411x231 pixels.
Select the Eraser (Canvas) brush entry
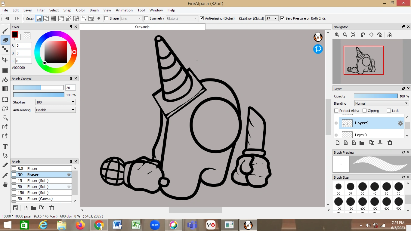[x=40, y=199]
